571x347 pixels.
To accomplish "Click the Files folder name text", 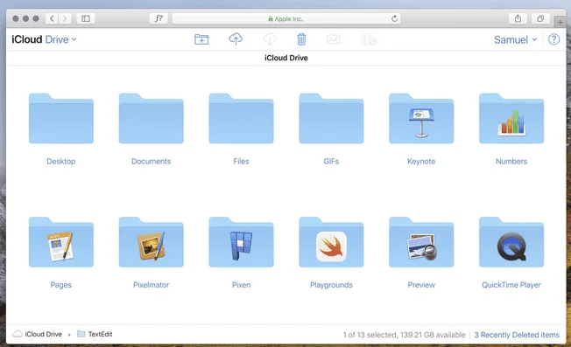I will [241, 162].
